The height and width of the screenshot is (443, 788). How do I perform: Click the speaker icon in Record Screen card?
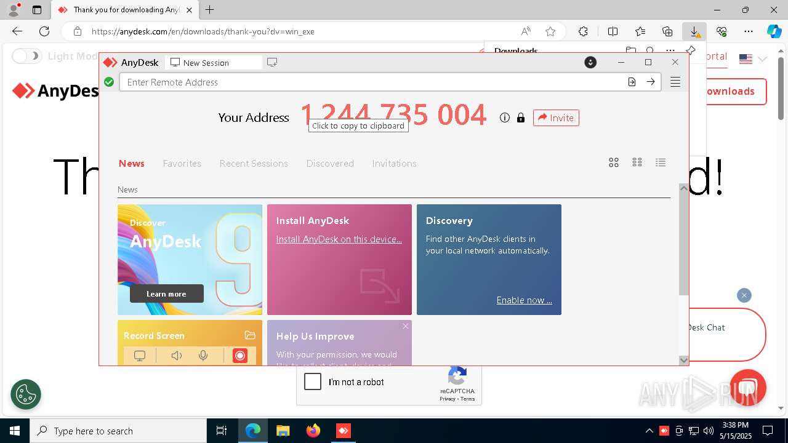pos(177,356)
